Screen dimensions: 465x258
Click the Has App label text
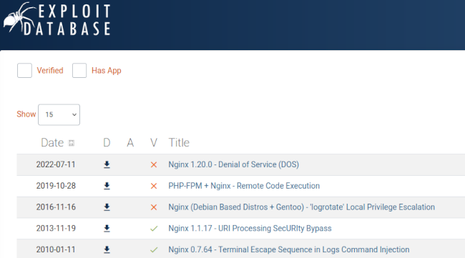[107, 71]
